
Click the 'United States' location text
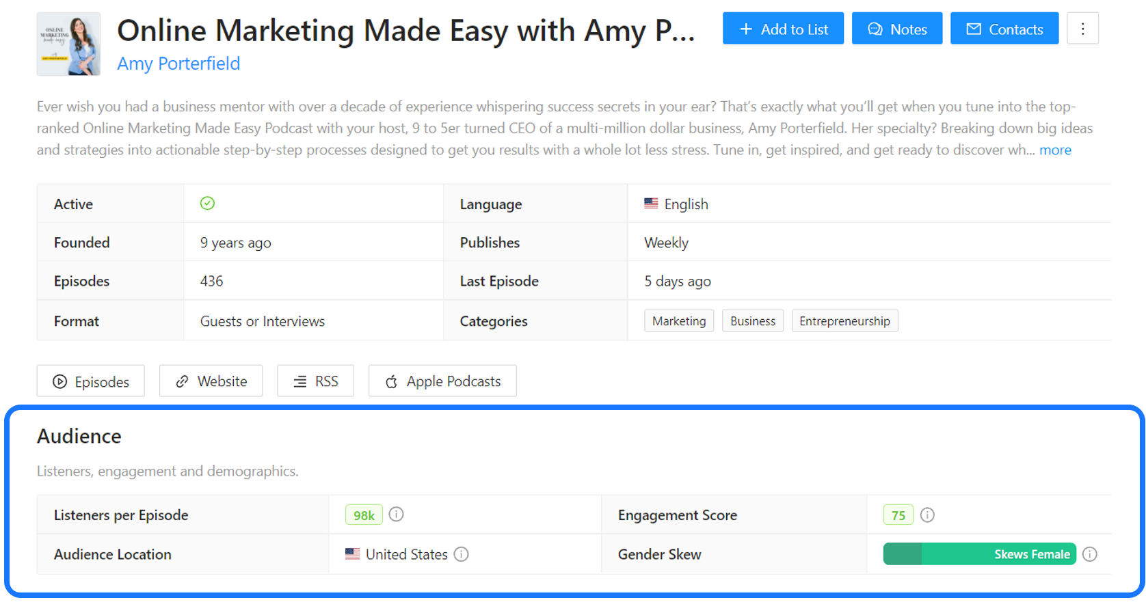click(406, 554)
